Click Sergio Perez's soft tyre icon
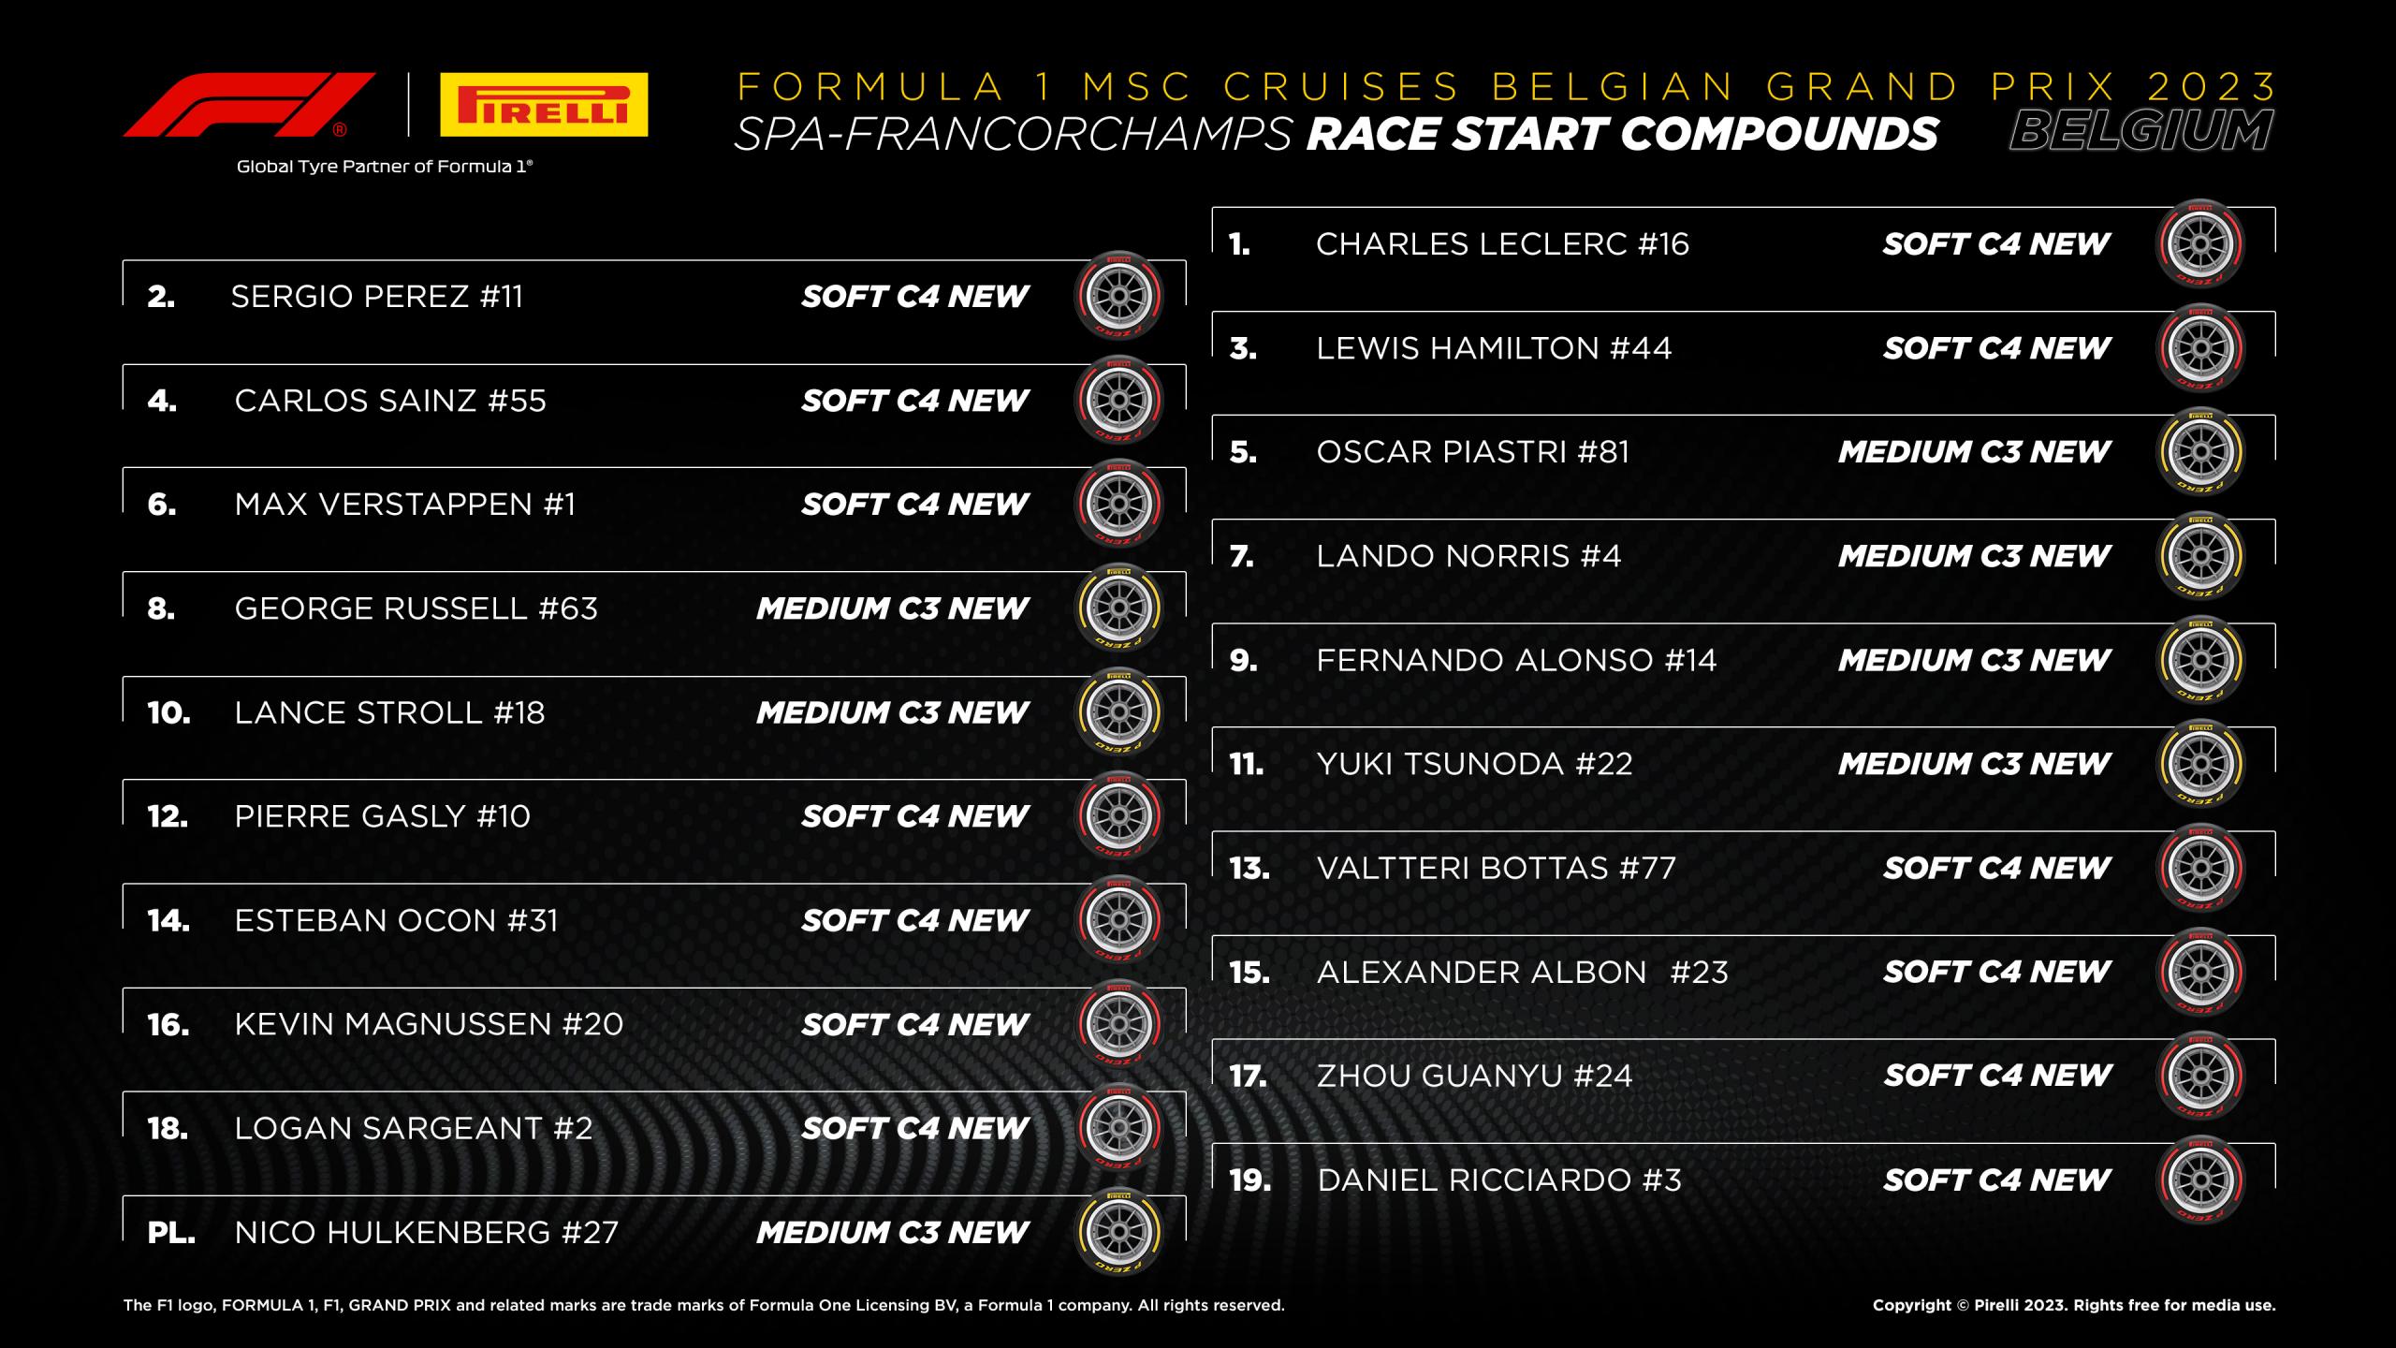This screenshot has width=2396, height=1348. 1118,296
